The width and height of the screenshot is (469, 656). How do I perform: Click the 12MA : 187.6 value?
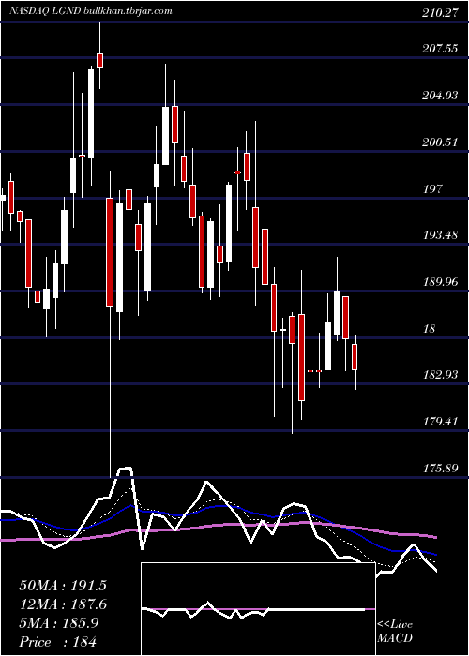[63, 604]
